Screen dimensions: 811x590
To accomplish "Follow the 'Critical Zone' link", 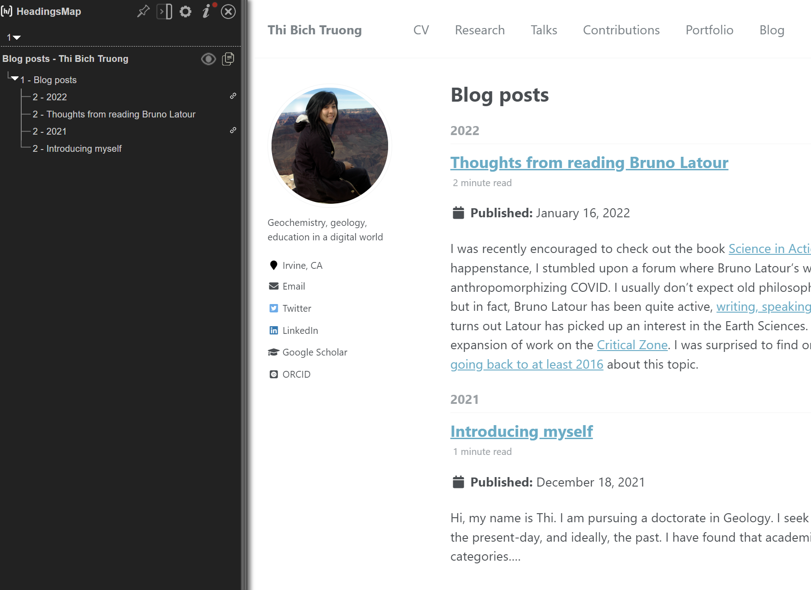I will [632, 345].
